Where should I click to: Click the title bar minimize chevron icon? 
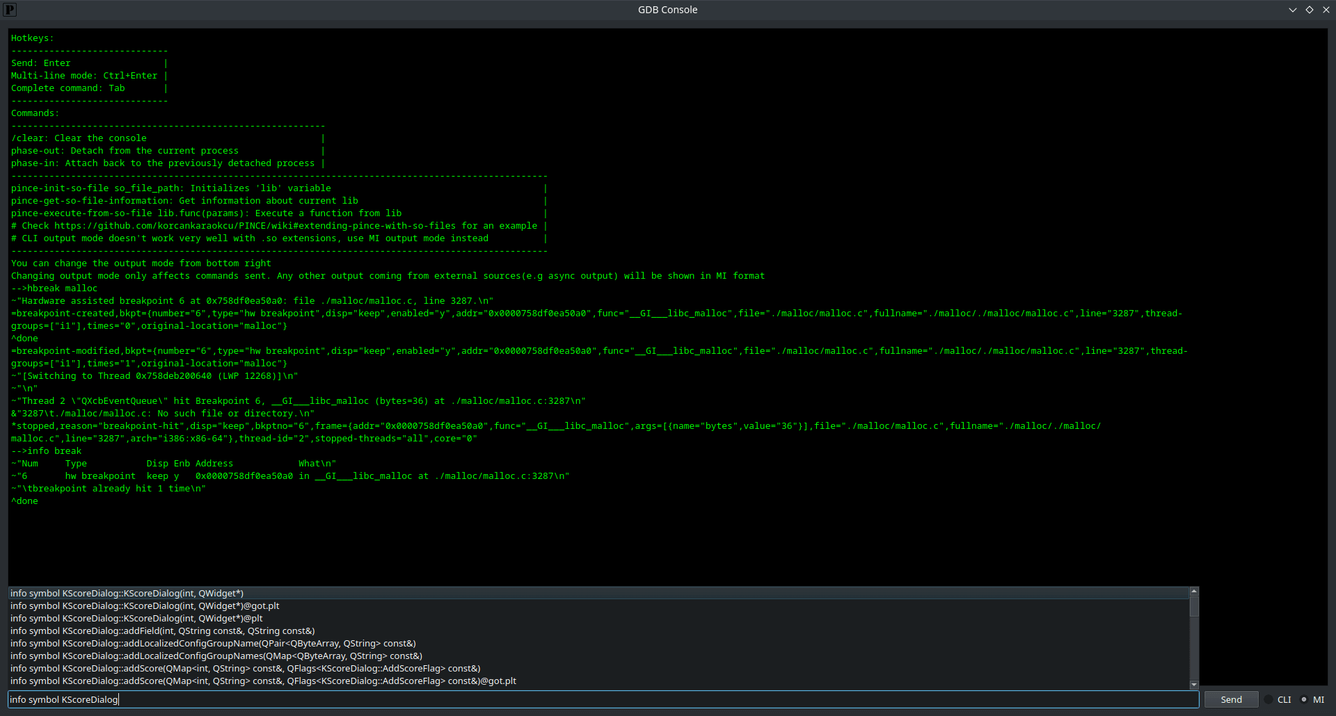pyautogui.click(x=1292, y=10)
